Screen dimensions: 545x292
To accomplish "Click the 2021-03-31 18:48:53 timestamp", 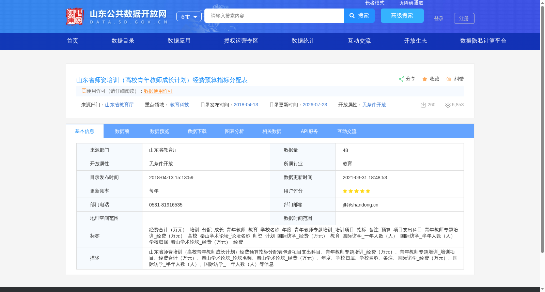I will (365, 178).
